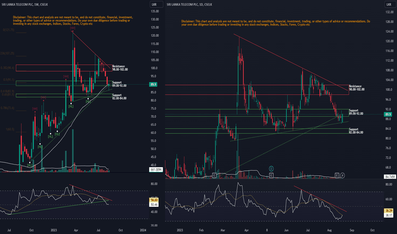Viewport: 397px width, 234px height.
Task: Click the 50.46 RSI value label
Action: click(x=154, y=204)
